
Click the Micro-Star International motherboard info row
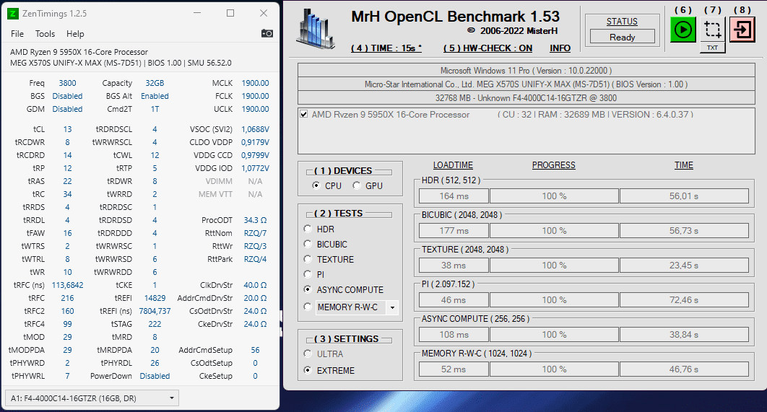pos(526,84)
